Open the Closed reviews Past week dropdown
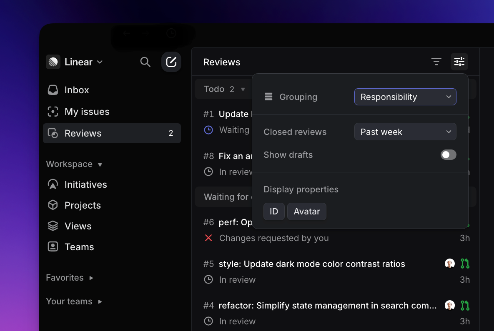The width and height of the screenshot is (494, 331). click(405, 132)
